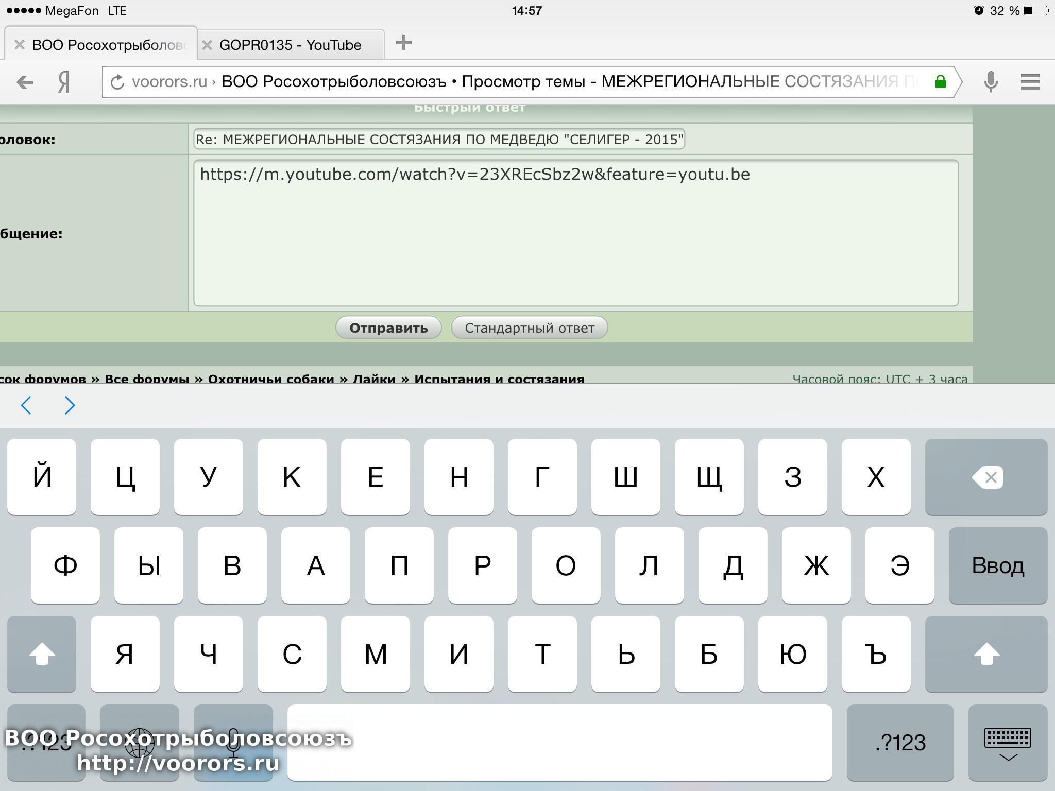The image size is (1055, 791).
Task: Tap the Re: МЕЖРЕГИОНАЛЬНЫЕ СОСТЯЗАНИЯ subject field
Action: coord(439,140)
